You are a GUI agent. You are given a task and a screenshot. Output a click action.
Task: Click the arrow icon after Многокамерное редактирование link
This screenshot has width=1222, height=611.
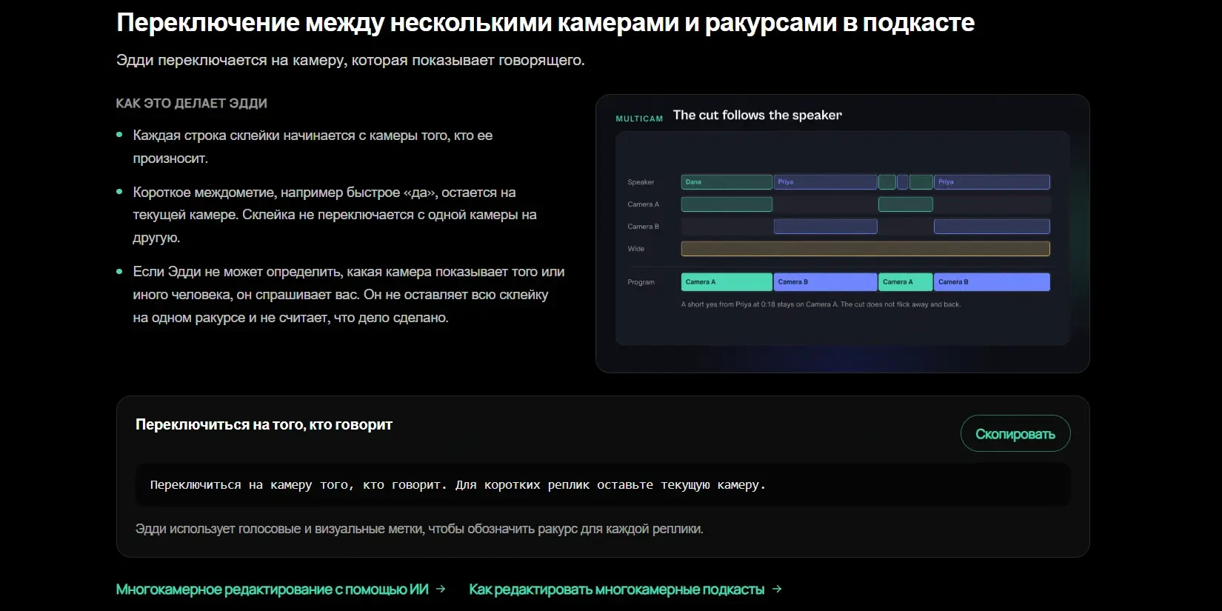pos(441,589)
